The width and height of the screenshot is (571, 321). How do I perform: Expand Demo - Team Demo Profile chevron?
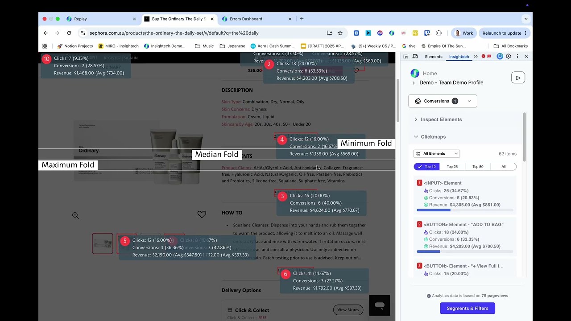[414, 83]
